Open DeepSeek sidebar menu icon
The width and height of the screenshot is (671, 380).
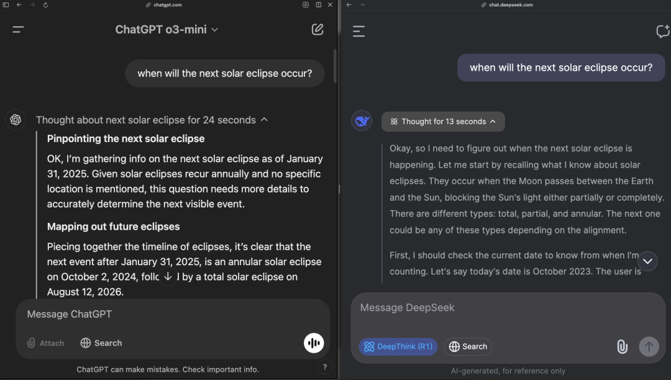[x=358, y=31]
